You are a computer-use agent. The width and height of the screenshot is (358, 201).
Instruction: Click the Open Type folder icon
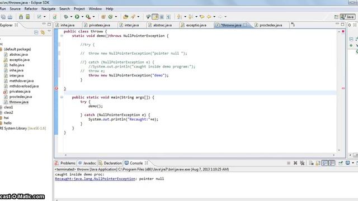[125, 17]
